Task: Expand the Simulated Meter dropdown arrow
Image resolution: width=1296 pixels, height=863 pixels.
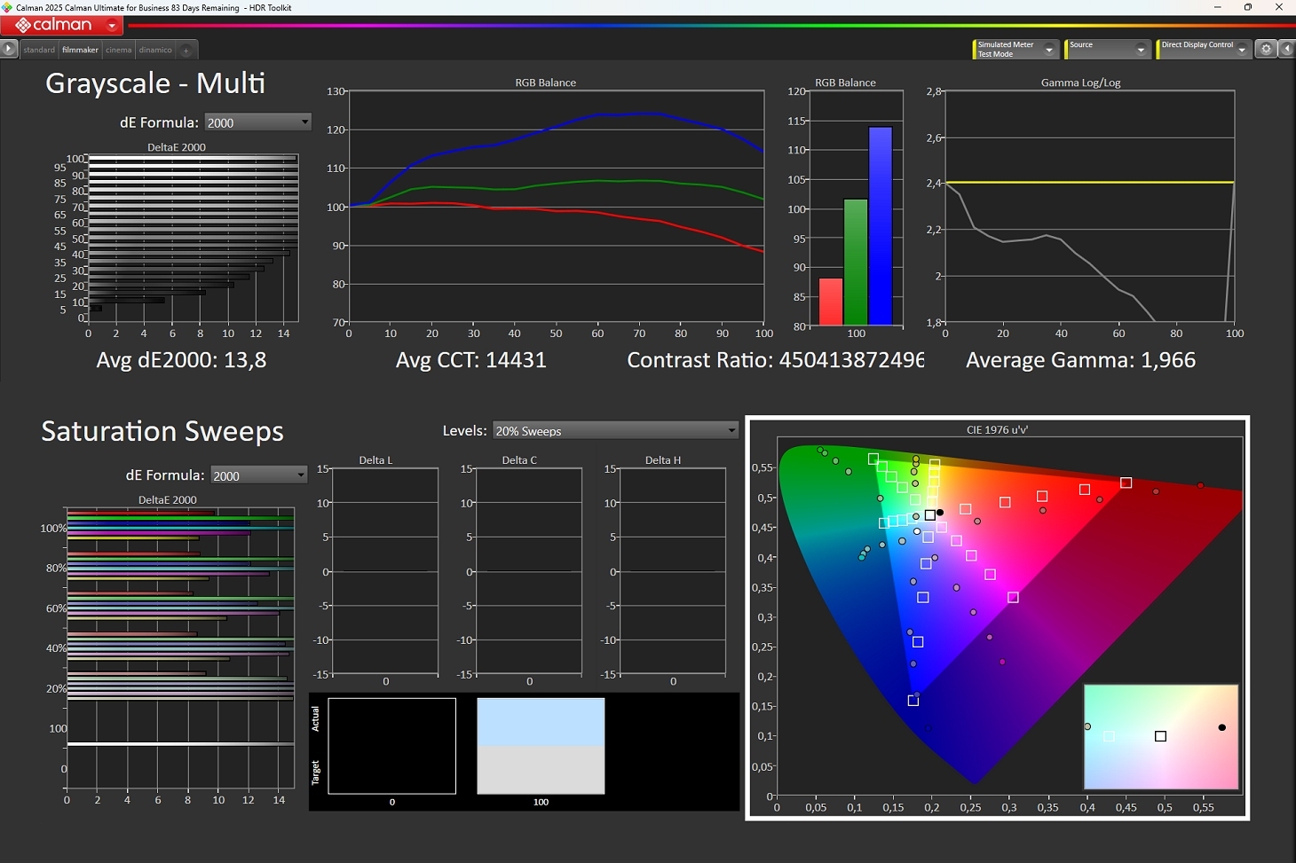Action: pos(1048,50)
